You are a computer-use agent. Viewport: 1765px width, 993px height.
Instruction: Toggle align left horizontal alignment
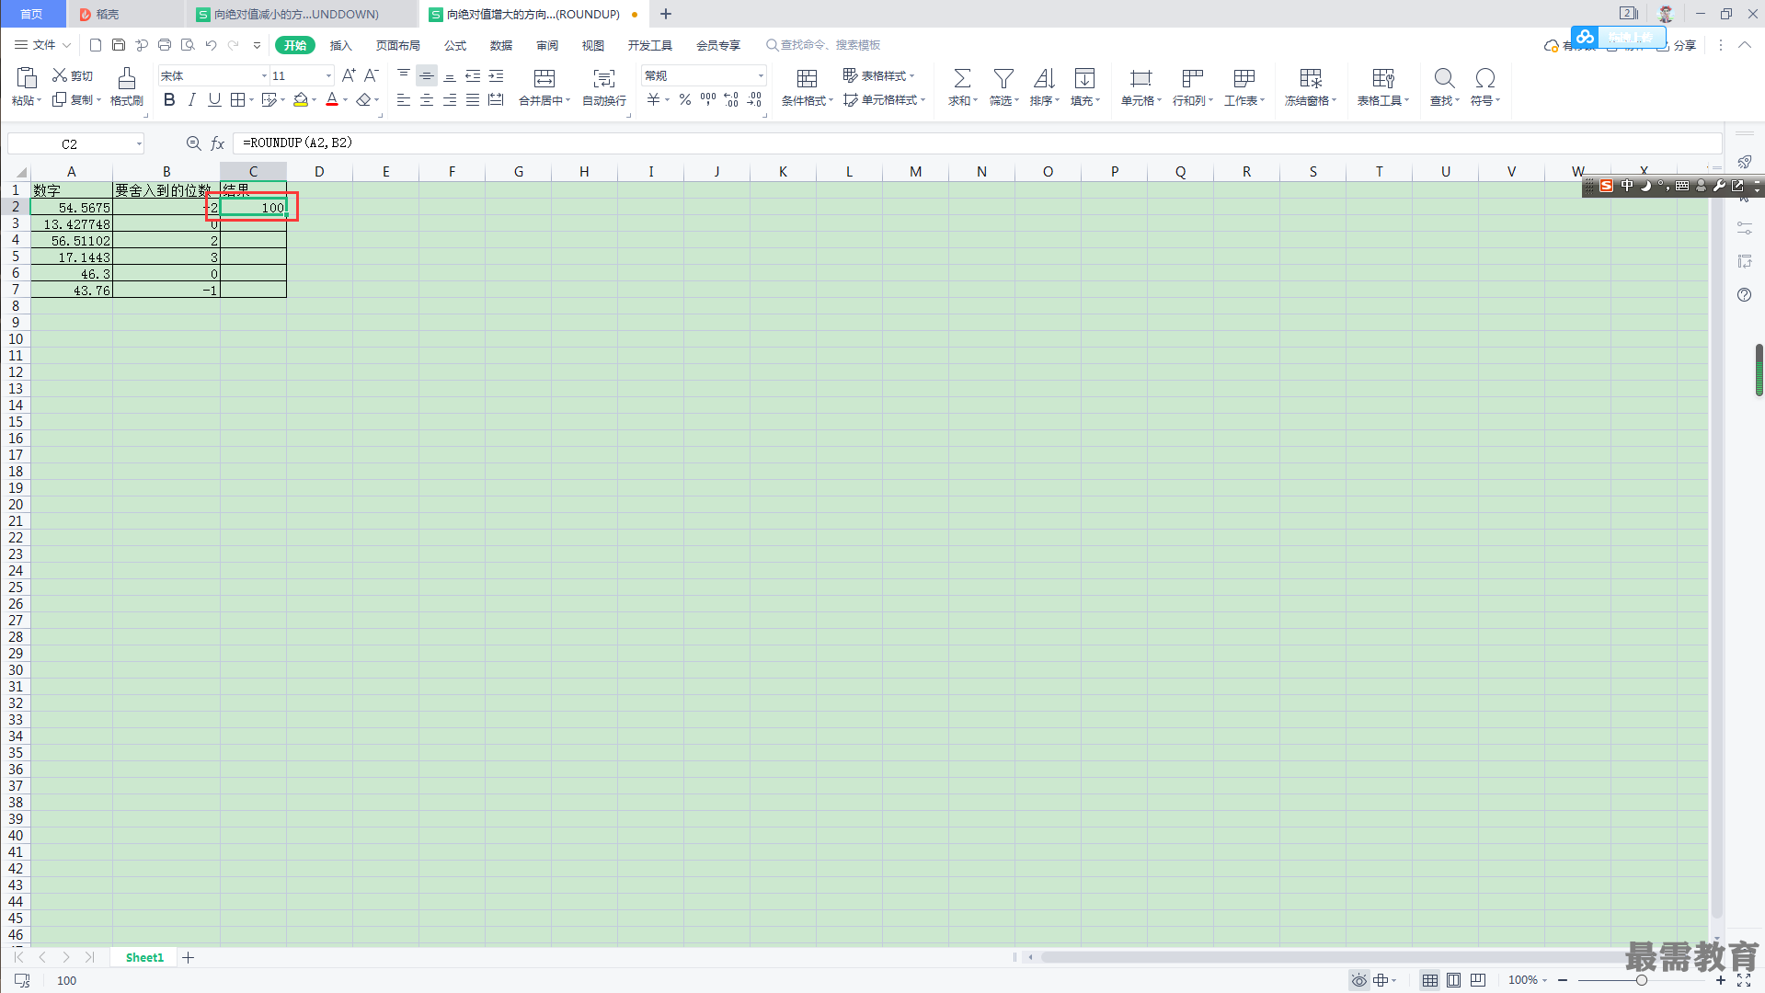[x=404, y=99]
